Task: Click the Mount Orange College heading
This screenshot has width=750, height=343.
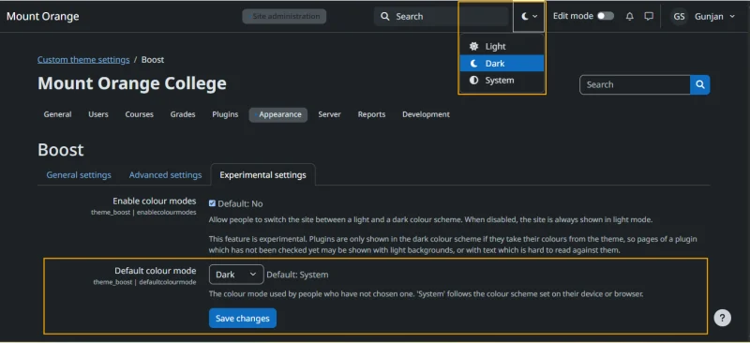Action: 132,83
